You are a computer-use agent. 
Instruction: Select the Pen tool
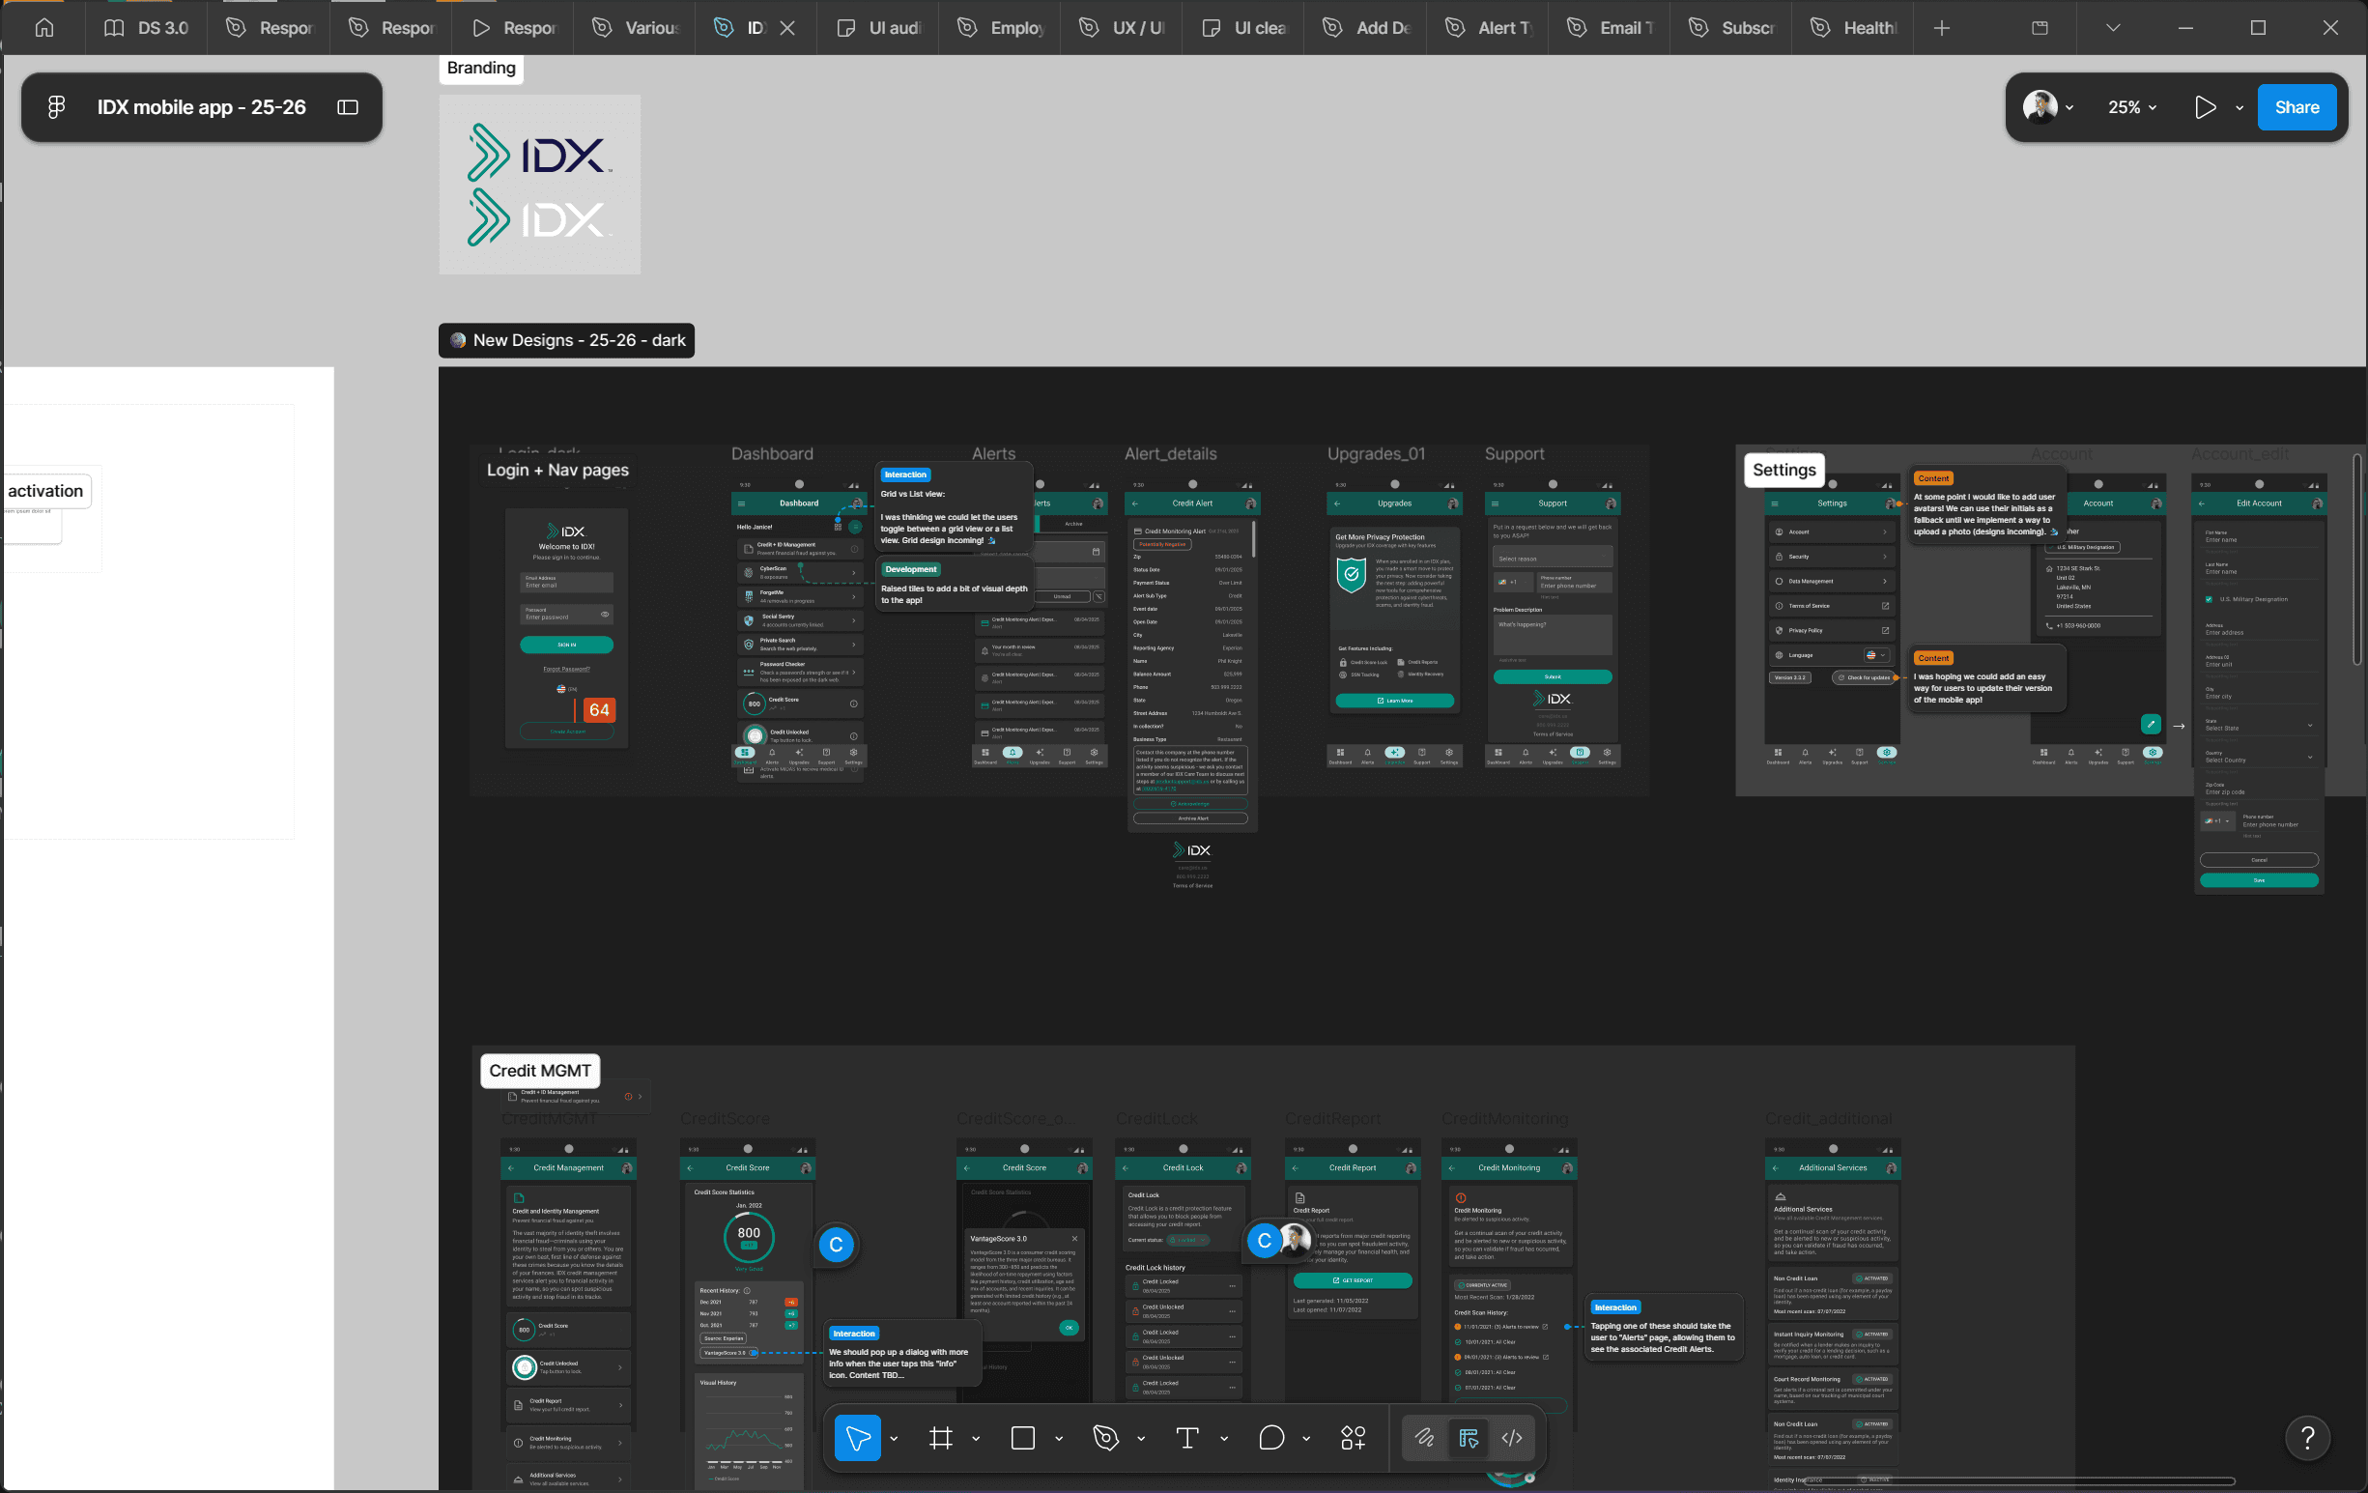(1106, 1438)
